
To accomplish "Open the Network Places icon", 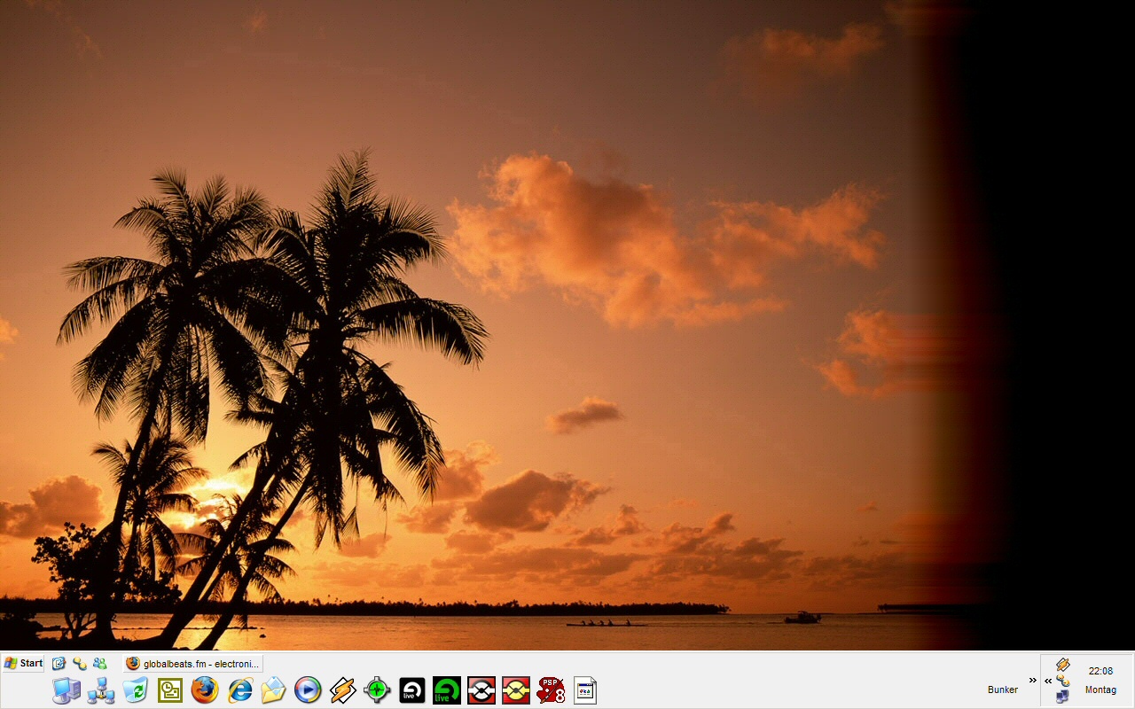I will coord(100,690).
